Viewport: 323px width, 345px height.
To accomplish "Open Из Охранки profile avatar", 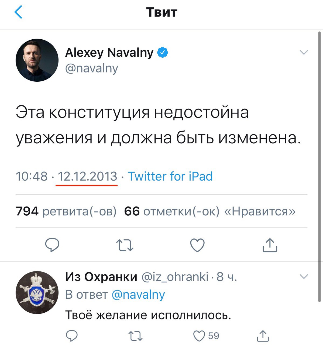I will click(37, 292).
